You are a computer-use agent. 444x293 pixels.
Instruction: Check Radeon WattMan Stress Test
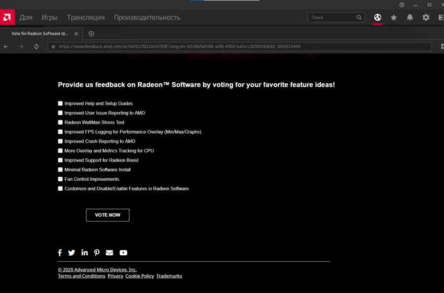coord(60,122)
